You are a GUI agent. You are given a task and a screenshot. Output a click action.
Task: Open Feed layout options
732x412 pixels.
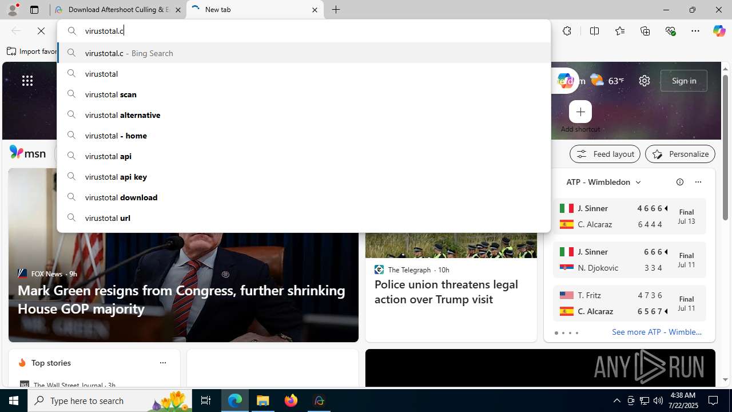point(605,154)
